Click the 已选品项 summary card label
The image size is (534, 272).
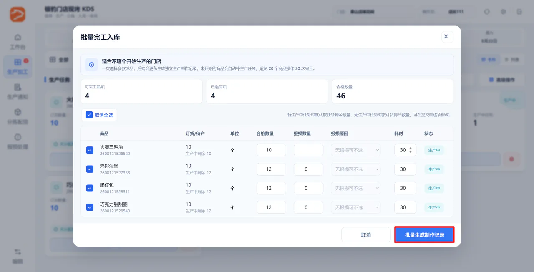pos(219,87)
